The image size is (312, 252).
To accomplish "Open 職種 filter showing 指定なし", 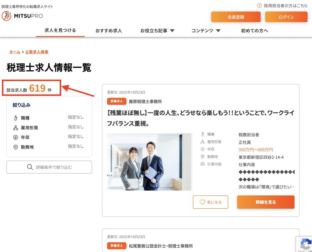I will pos(76,117).
